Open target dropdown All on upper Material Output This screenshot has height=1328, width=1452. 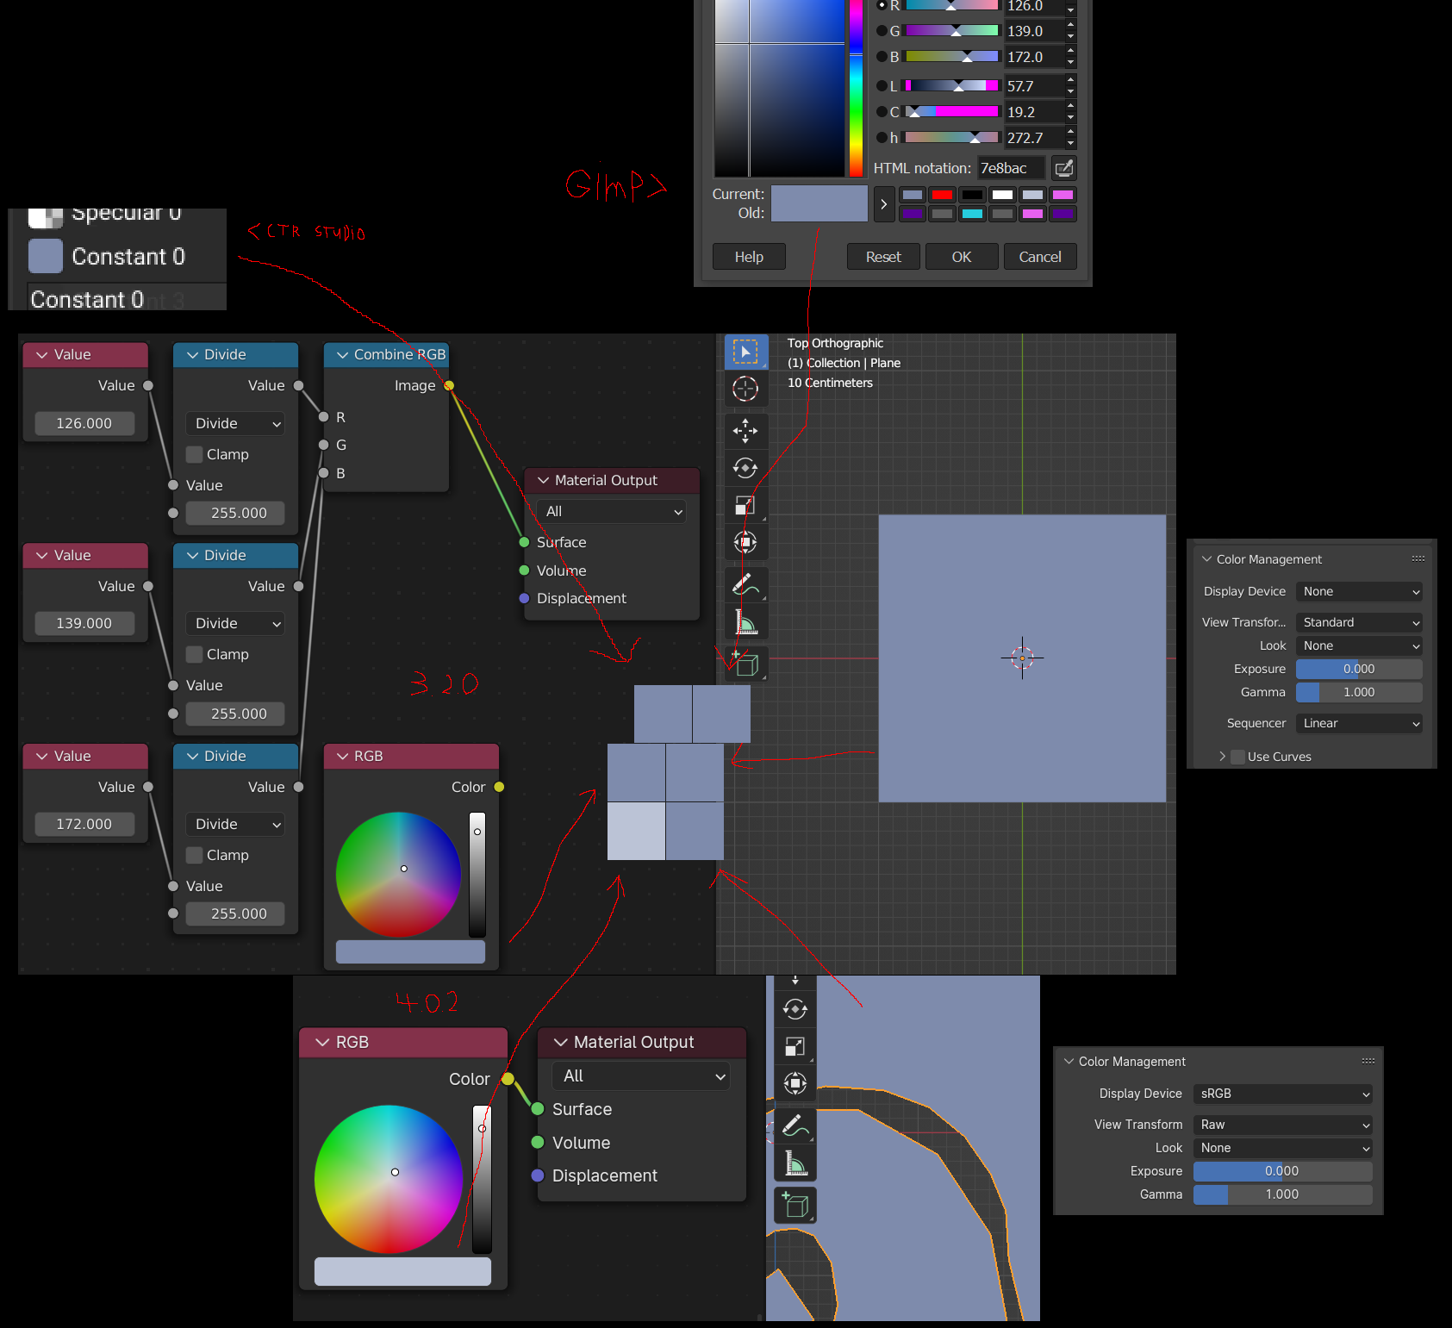(611, 511)
